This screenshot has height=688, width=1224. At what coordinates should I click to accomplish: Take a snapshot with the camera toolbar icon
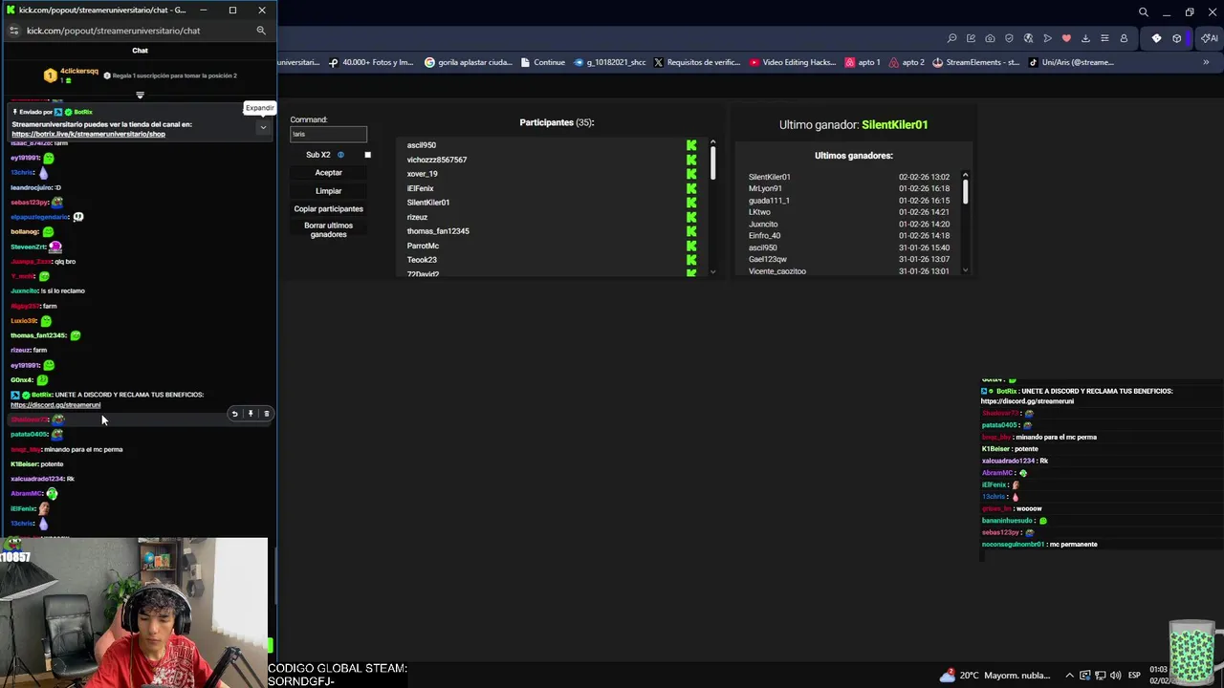click(990, 38)
